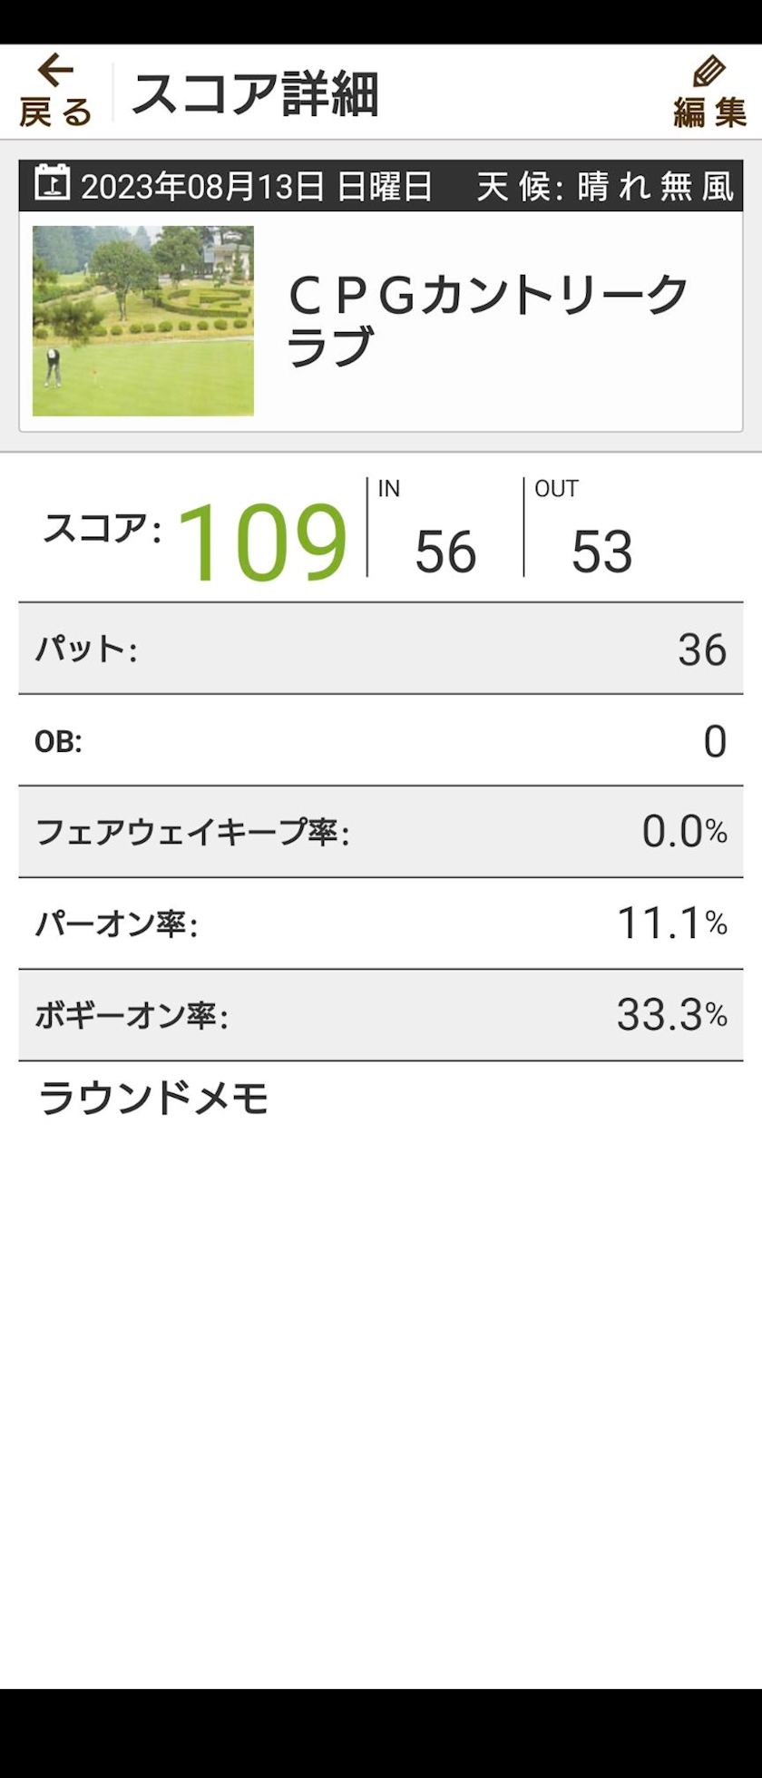
Task: Open the golf course thumbnail photo
Action: tap(143, 321)
